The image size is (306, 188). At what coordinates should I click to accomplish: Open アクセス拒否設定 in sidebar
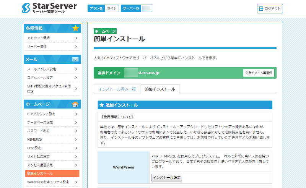[x=52, y=165]
